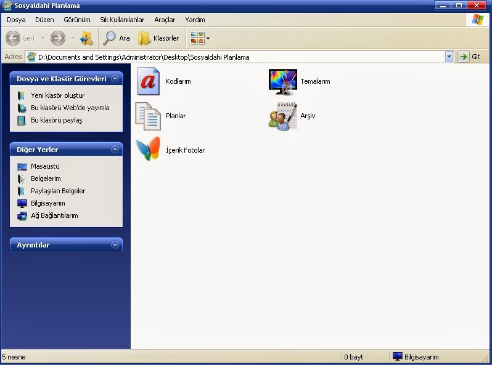492x365 pixels.
Task: Select the Planlar documents icon
Action: coord(148,116)
